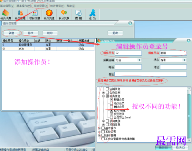Screen dimensions: 192x151
Task: Click 修改 button
Action: point(31,33)
